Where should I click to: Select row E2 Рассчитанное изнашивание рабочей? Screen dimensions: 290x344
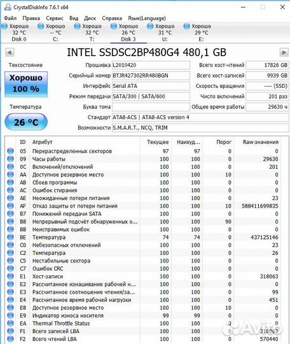(x=144, y=284)
